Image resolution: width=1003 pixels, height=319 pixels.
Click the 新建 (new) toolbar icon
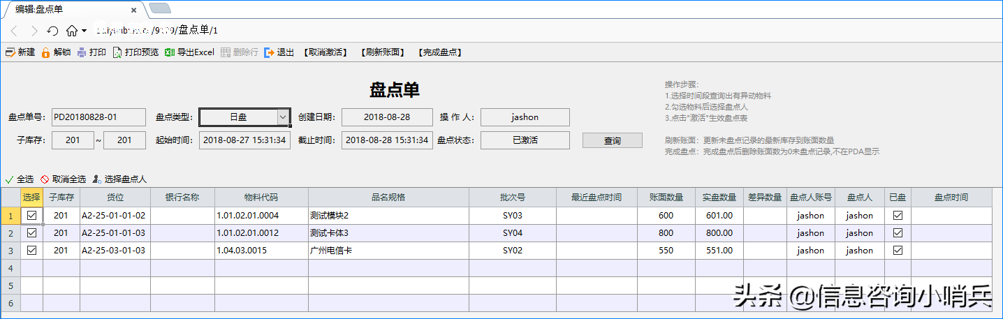[x=10, y=52]
